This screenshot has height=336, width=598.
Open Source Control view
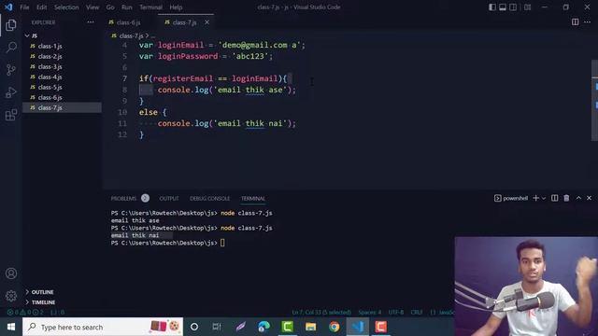(x=11, y=70)
